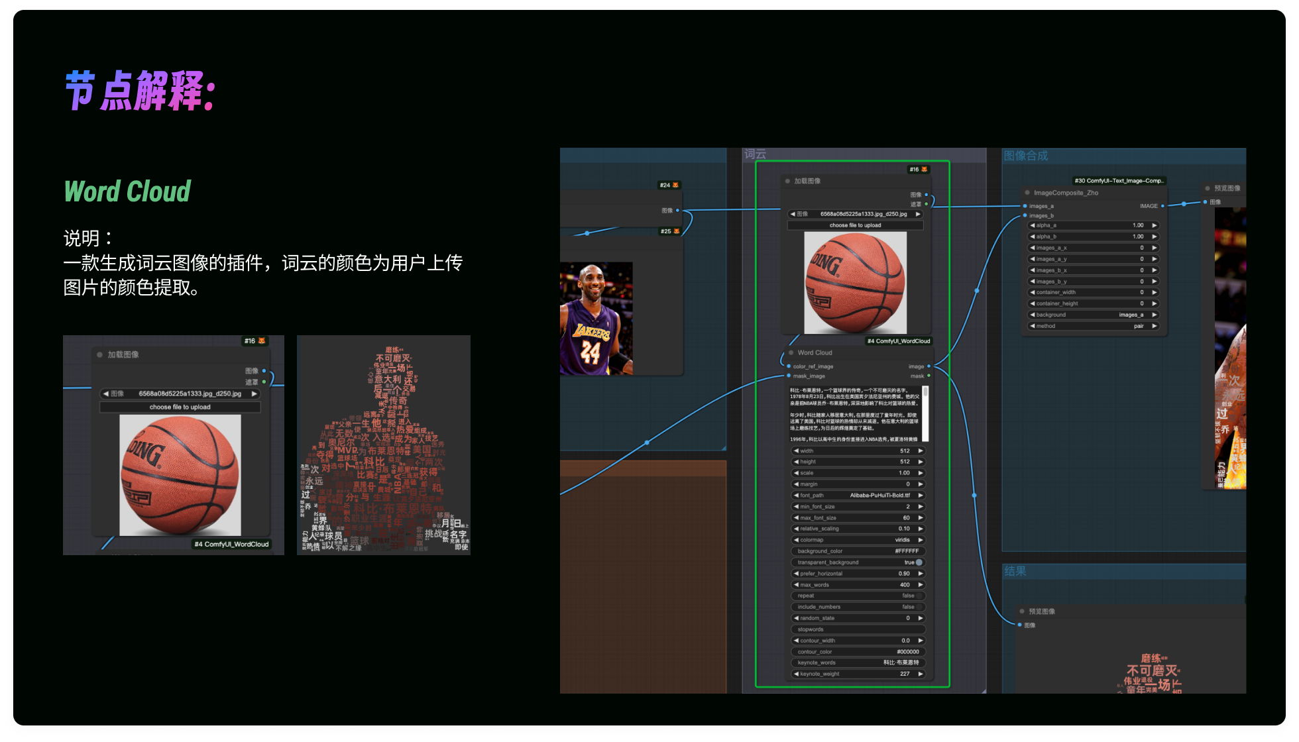The height and width of the screenshot is (742, 1299).
Task: Open the font_path dropdown
Action: [858, 496]
